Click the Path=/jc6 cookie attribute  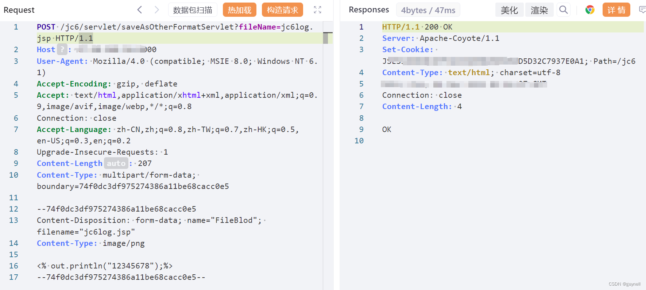(x=614, y=61)
